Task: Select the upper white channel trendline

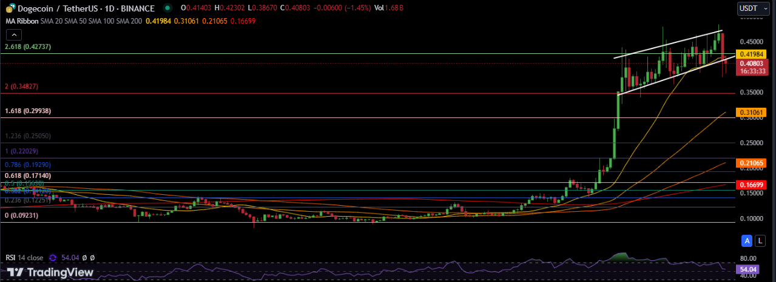Action: pyautogui.click(x=669, y=44)
